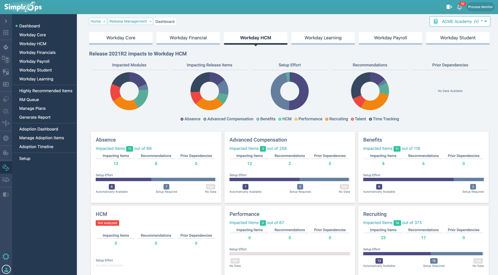Screen dimensions: 498x275
Task: Open the apps grid icon in the left rail
Action: pos(6,33)
